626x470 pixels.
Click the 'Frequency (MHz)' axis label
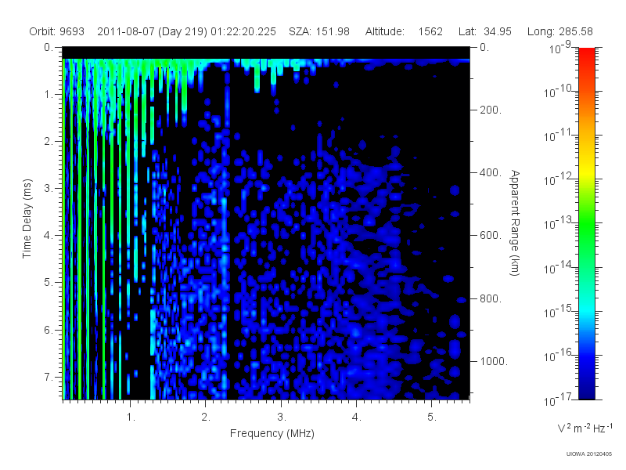[272, 434]
